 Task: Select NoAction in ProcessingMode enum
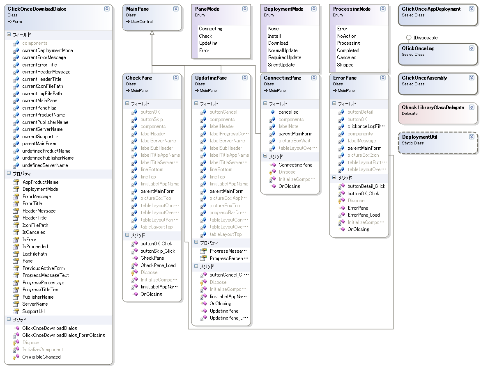347,36
